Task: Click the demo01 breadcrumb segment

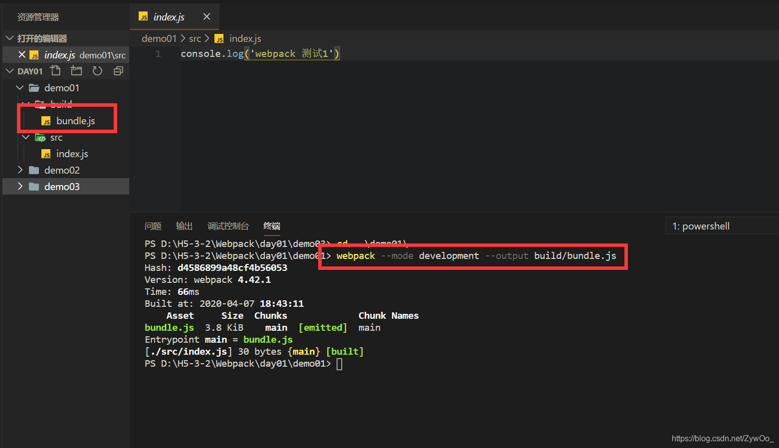Action: tap(159, 38)
